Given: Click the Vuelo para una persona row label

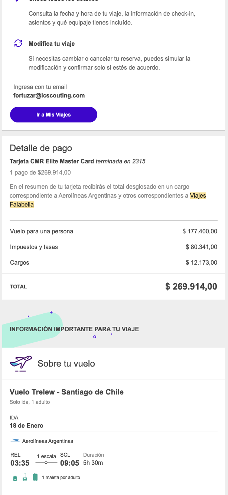Looking at the screenshot, I should [42, 231].
